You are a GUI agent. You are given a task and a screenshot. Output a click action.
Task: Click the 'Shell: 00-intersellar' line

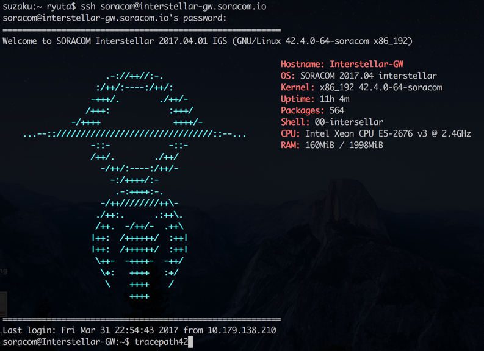pos(332,122)
